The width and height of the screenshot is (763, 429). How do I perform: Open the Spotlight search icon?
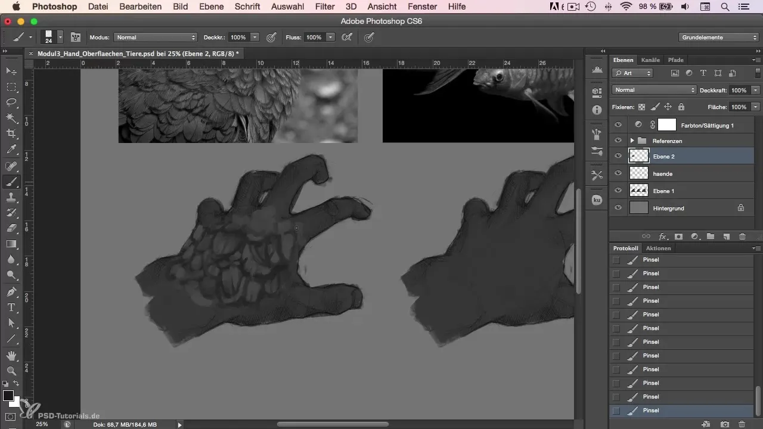724,7
